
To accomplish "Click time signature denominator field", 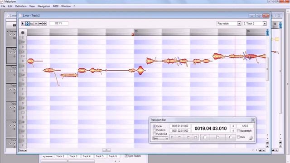I will coord(233,131).
